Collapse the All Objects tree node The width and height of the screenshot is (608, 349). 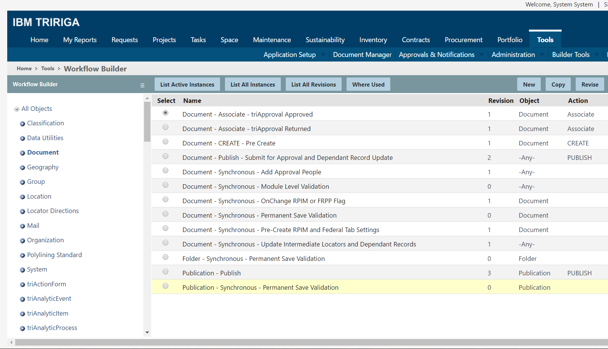pyautogui.click(x=17, y=109)
